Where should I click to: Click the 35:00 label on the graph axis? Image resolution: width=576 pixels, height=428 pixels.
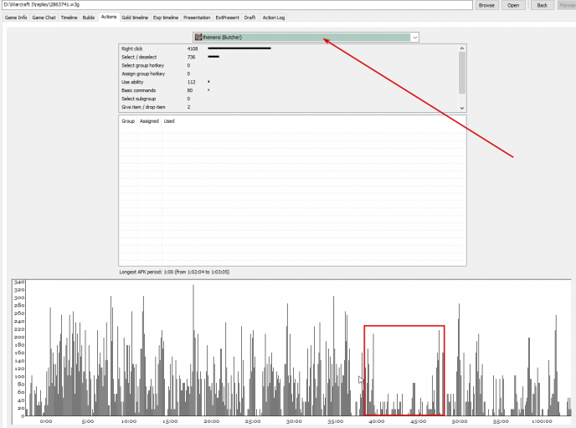pyautogui.click(x=335, y=421)
